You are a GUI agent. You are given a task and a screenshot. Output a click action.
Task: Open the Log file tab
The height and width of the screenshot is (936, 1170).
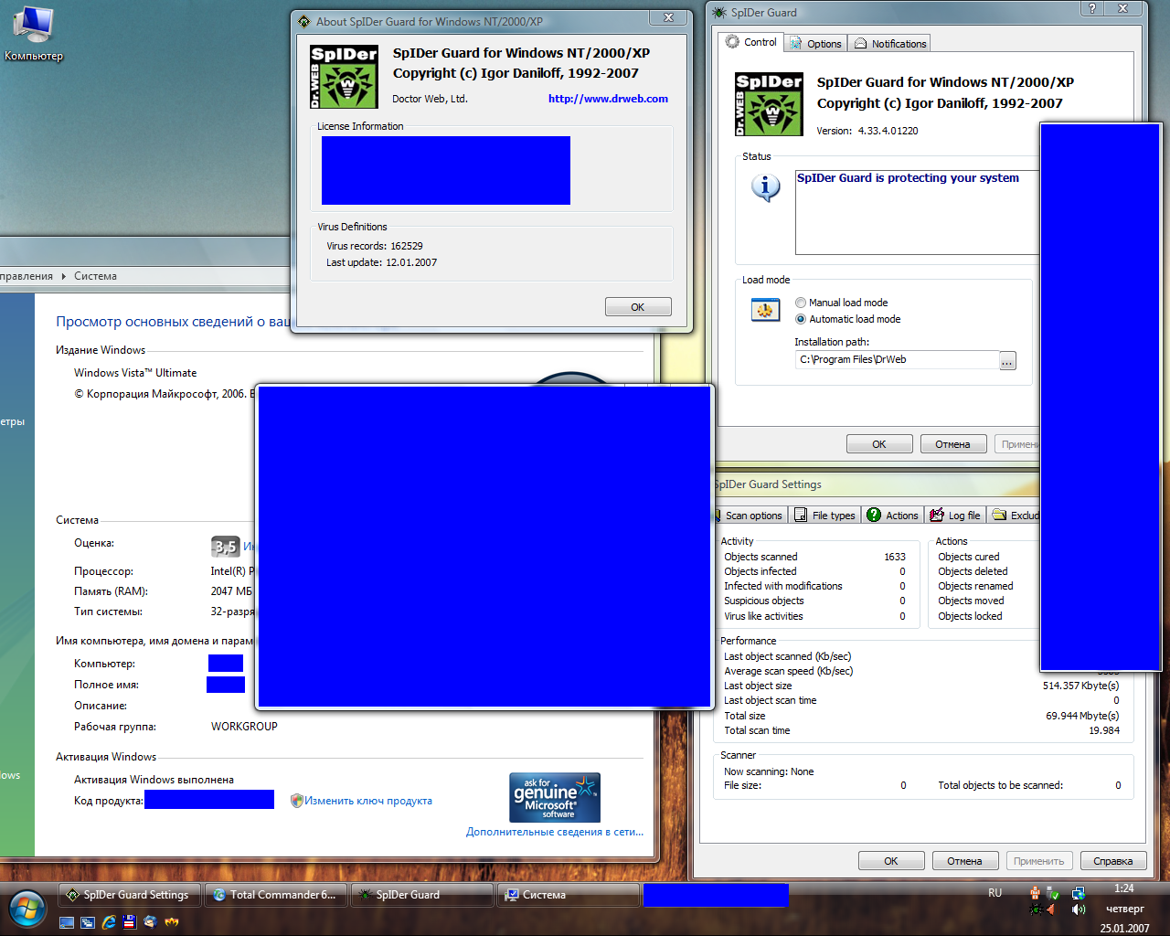click(955, 516)
